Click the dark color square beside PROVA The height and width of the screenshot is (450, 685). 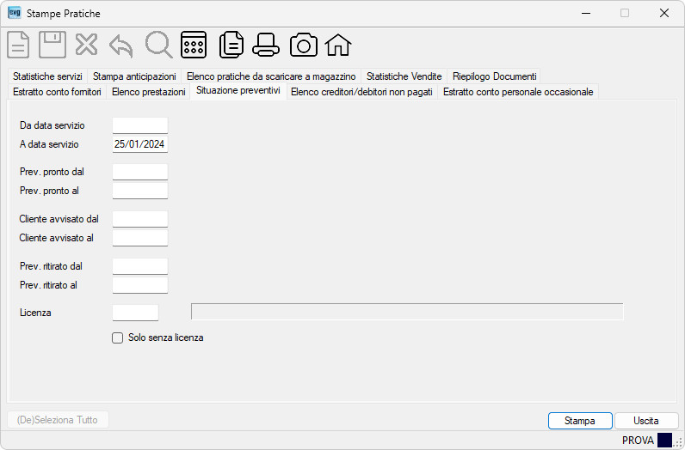click(664, 440)
